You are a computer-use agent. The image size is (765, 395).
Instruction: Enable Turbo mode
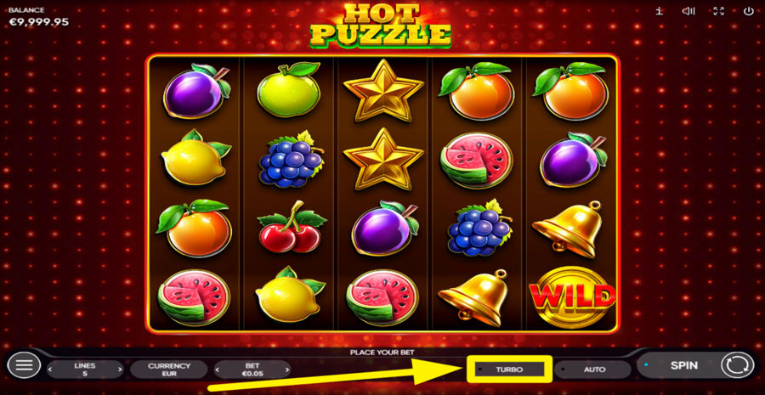pyautogui.click(x=509, y=370)
